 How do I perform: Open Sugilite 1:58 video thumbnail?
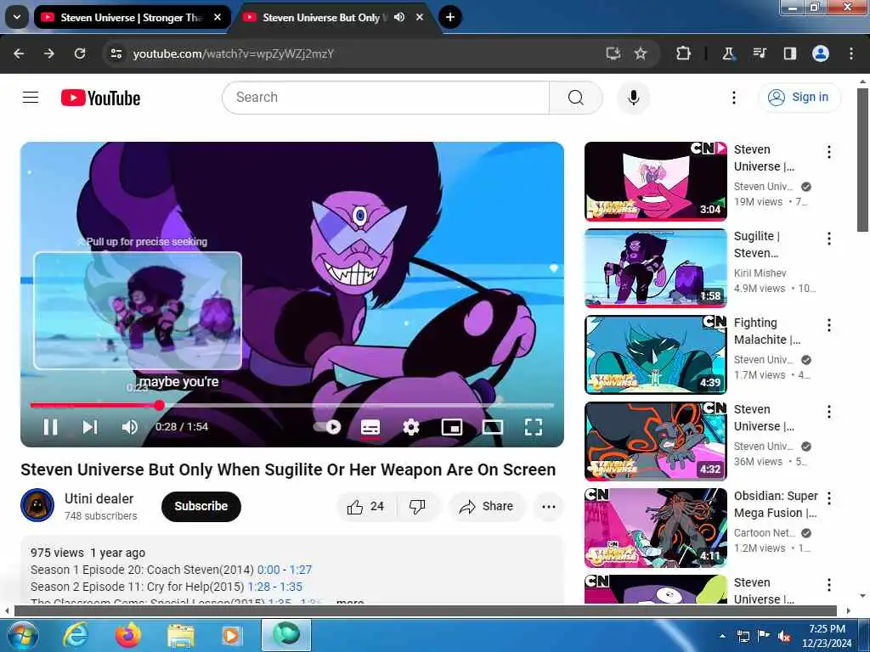coord(655,267)
